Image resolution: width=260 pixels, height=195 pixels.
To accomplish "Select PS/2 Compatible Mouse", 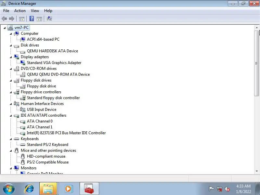I will [48, 162].
